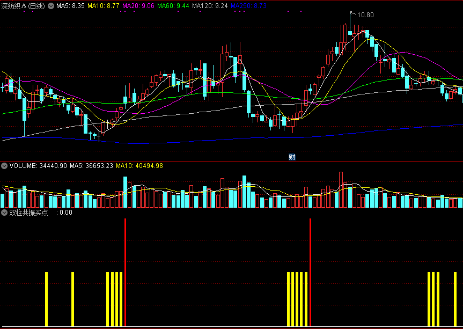Click the VOLUME: 34440.90 label

coord(38,166)
